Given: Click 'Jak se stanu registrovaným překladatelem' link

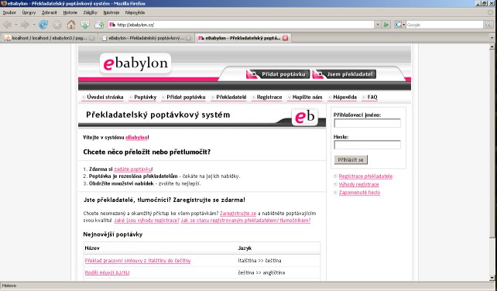Looking at the screenshot, I should pyautogui.click(x=245, y=221).
